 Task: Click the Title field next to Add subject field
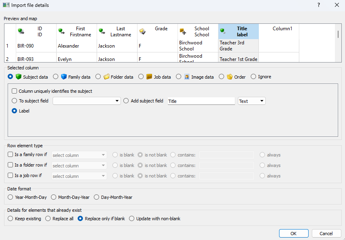pyautogui.click(x=201, y=101)
